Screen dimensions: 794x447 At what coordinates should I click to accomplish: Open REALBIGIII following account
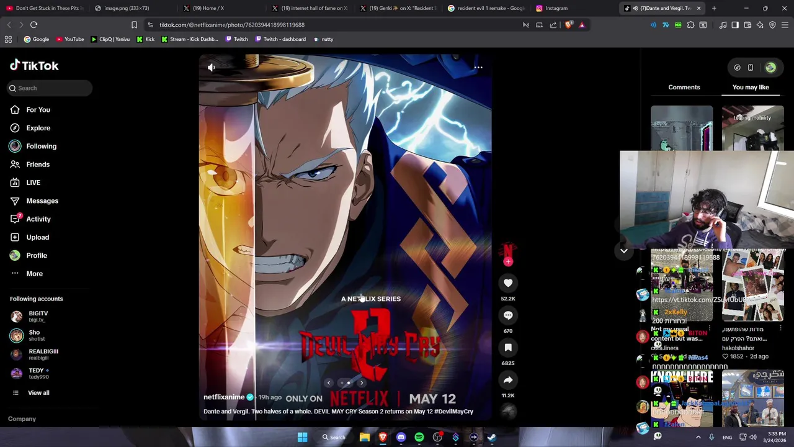tap(43, 354)
